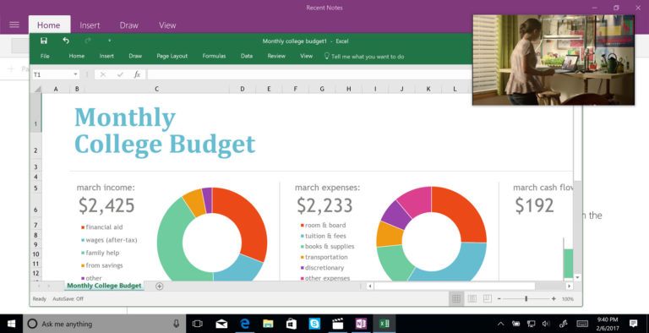Viewport: 649px width, 333px height.
Task: Expand Quick Access Toolbar customize arrow
Action: click(110, 41)
